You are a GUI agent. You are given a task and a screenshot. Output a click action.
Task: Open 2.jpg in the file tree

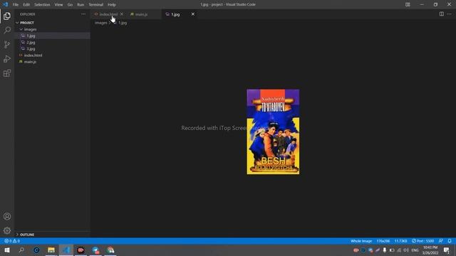tap(52, 43)
